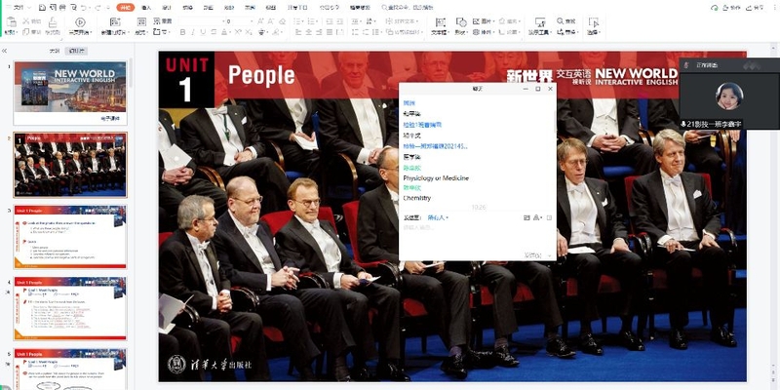780x390 pixels.
Task: Open the Insert ribbon tab
Action: (146, 8)
